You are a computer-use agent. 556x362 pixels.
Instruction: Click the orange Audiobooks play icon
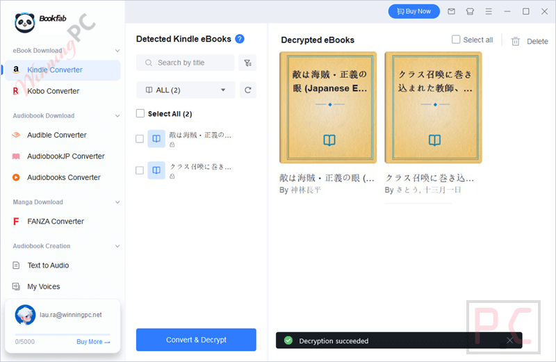(x=16, y=177)
